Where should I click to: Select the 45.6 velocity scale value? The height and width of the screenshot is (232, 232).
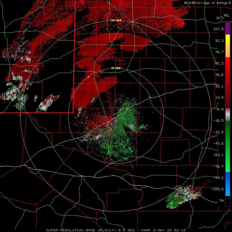(219, 75)
